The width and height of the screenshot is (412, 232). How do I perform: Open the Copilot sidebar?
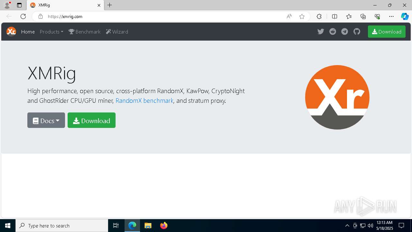405,16
